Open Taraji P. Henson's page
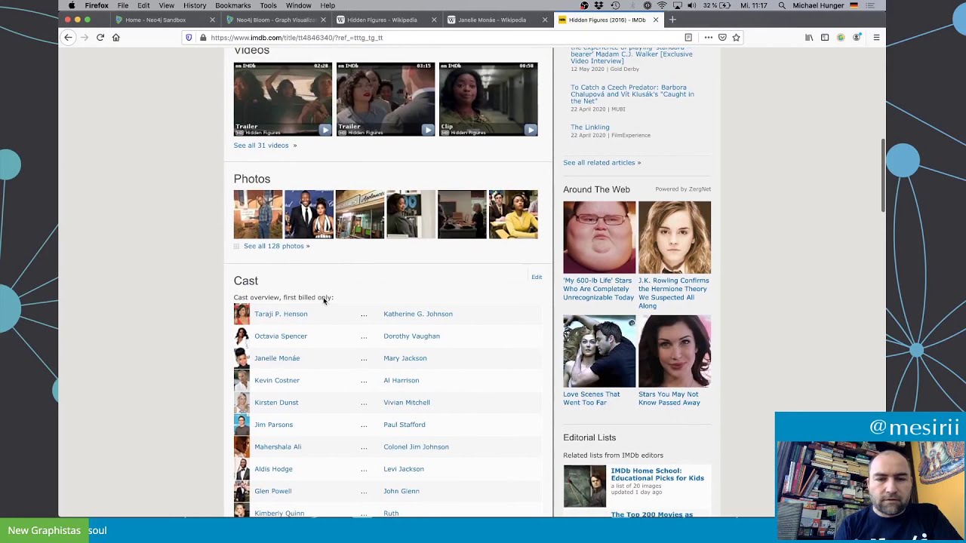The image size is (966, 543). [x=281, y=314]
